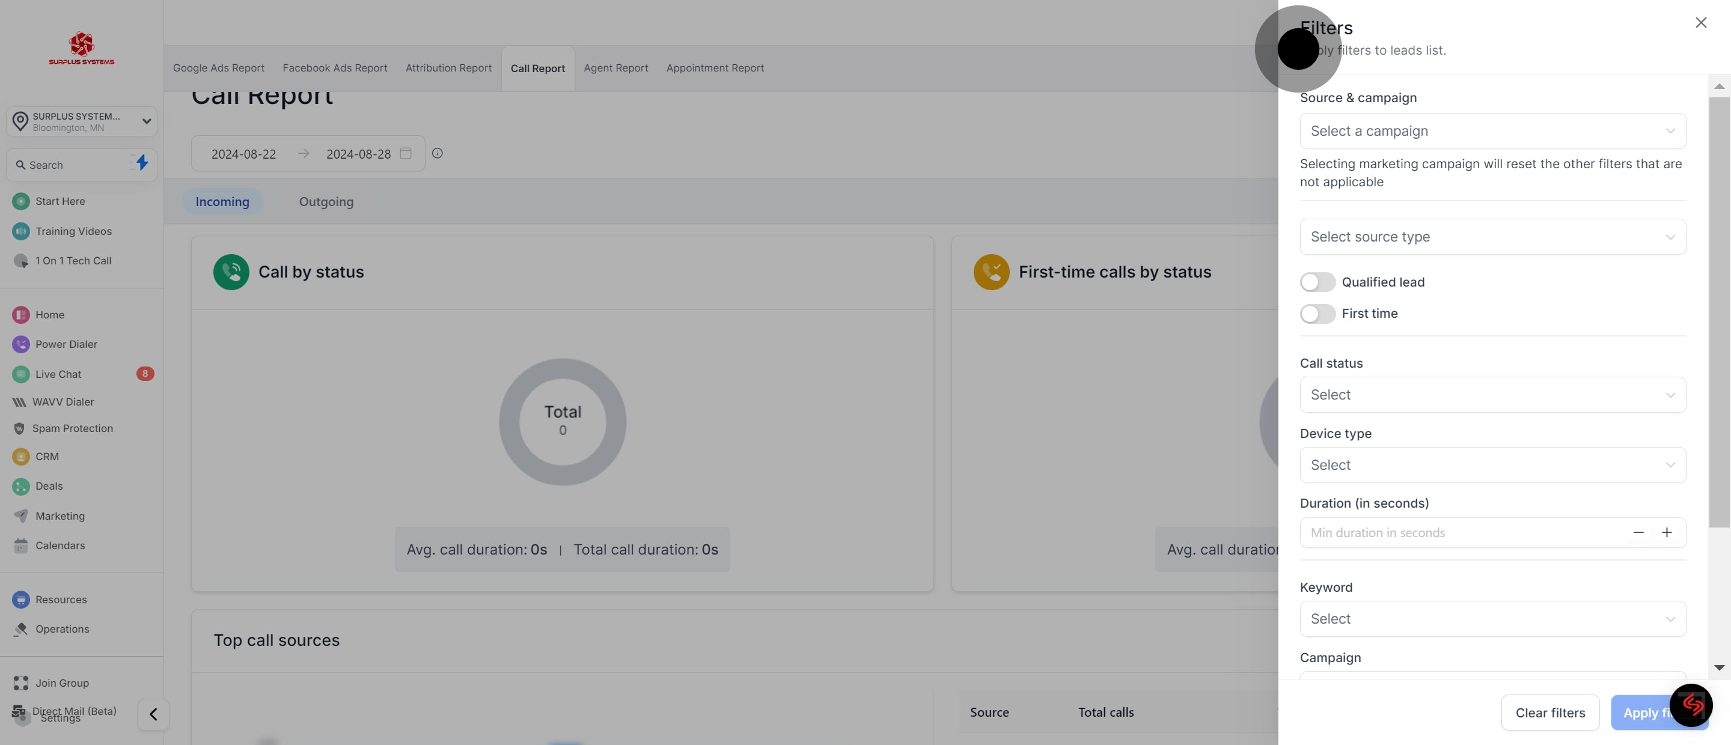
Task: Enable the Qualified lead toggle
Action: click(1317, 282)
